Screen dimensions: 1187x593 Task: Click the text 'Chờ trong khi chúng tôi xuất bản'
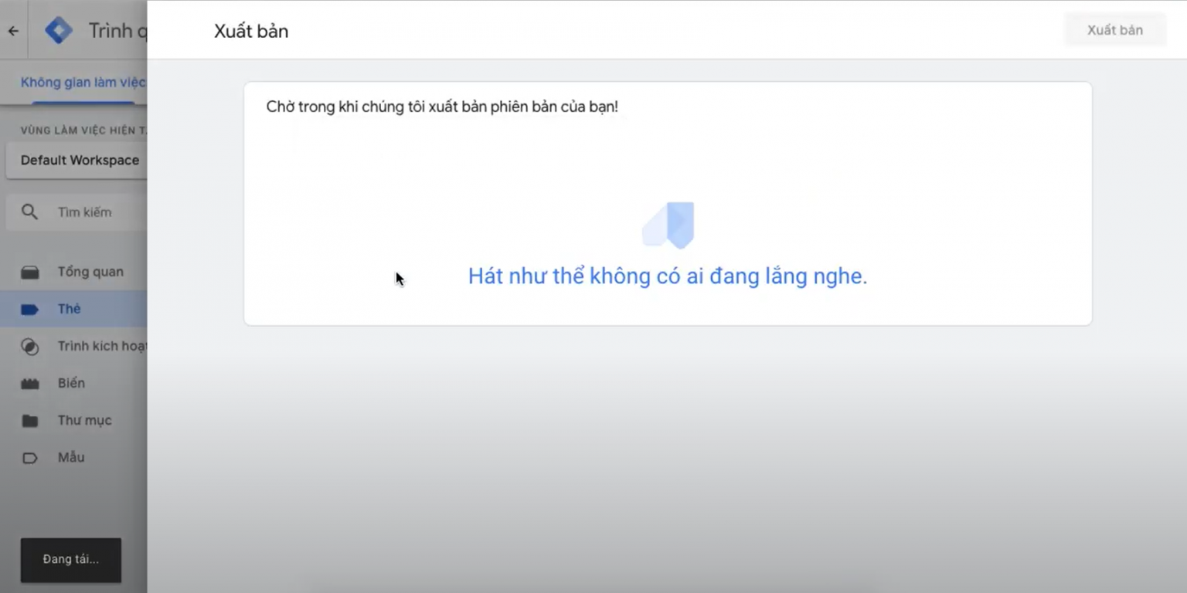point(376,107)
